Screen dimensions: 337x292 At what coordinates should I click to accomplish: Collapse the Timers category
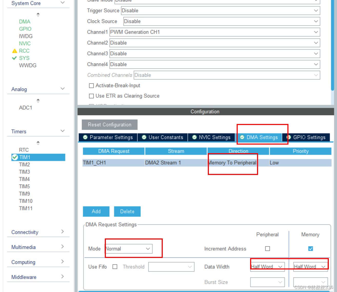pos(63,131)
